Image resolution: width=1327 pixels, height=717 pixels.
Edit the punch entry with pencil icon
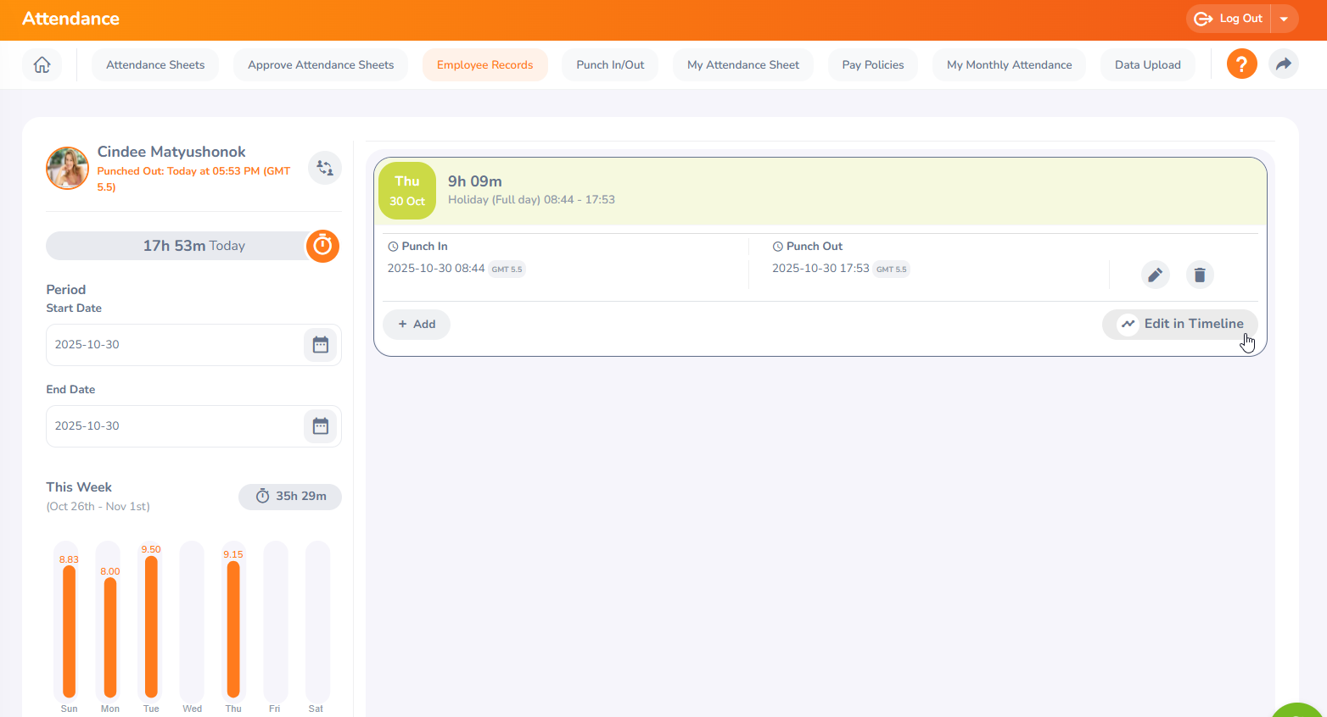[x=1155, y=275]
